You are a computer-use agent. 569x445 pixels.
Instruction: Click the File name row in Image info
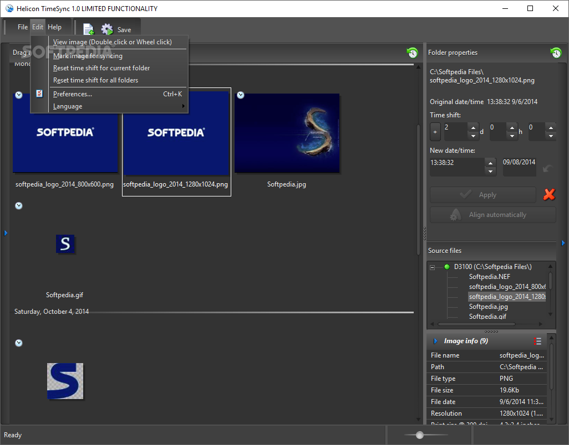[487, 355]
